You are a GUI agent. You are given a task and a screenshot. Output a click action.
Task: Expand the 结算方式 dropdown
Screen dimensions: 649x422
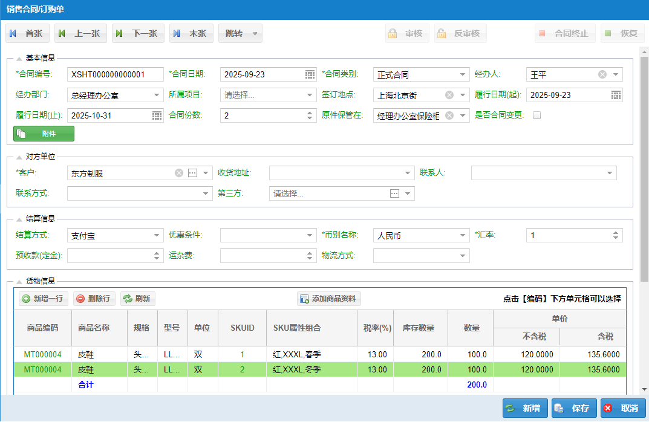pyautogui.click(x=157, y=236)
